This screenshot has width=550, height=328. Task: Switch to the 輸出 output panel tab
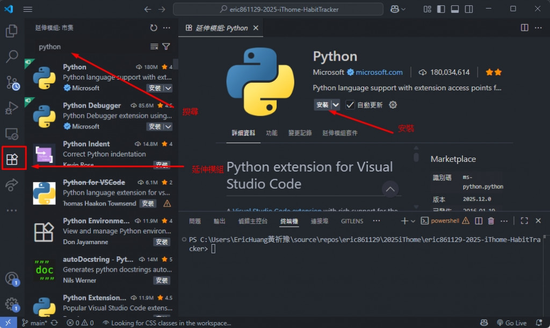220,221
